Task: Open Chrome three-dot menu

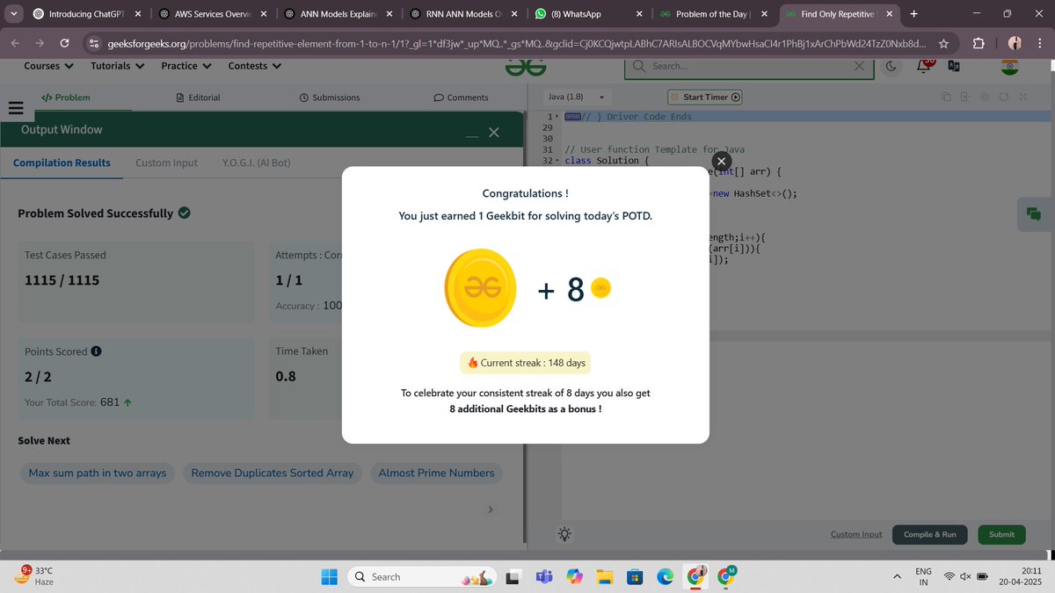Action: (1038, 43)
